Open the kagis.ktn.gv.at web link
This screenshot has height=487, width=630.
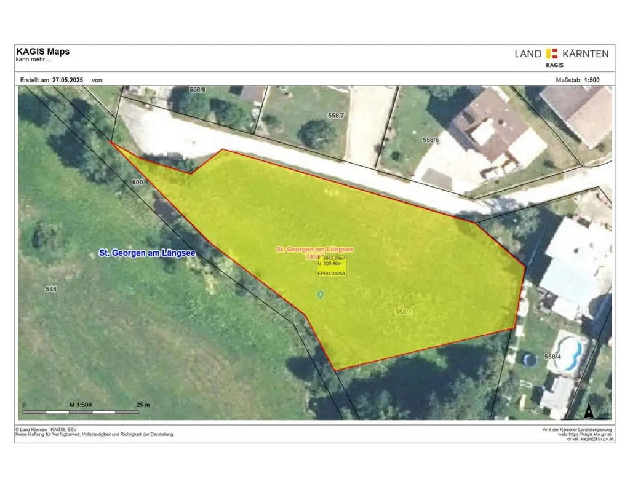(590, 434)
